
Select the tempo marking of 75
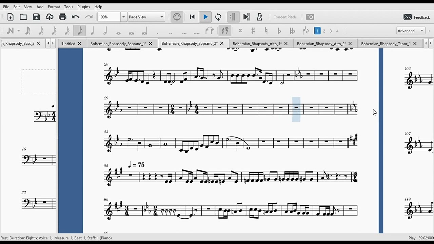[136, 165]
